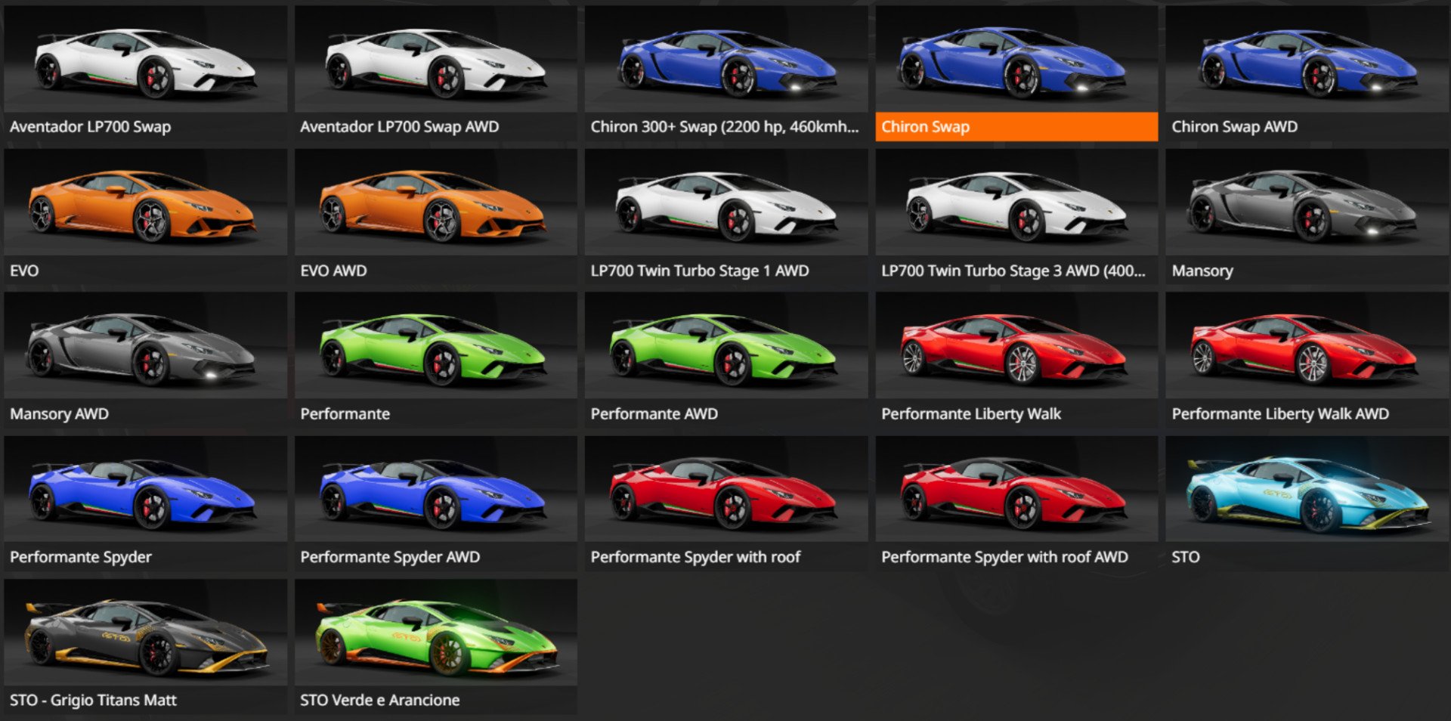1451x721 pixels.
Task: Select the green Performante car thumbnail
Action: tap(435, 346)
